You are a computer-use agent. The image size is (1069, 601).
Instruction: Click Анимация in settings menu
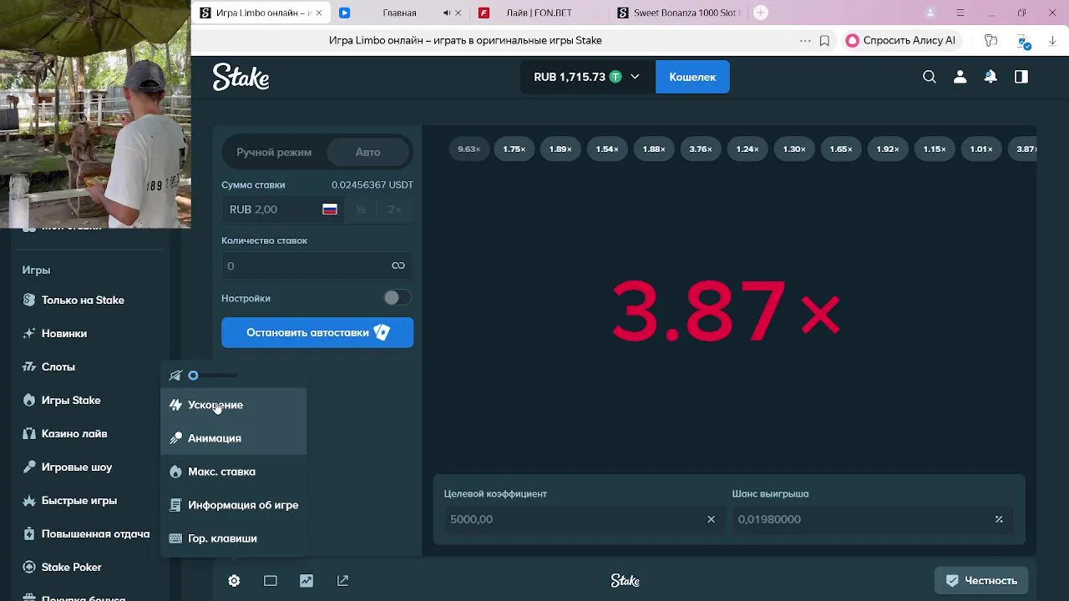pyautogui.click(x=234, y=438)
